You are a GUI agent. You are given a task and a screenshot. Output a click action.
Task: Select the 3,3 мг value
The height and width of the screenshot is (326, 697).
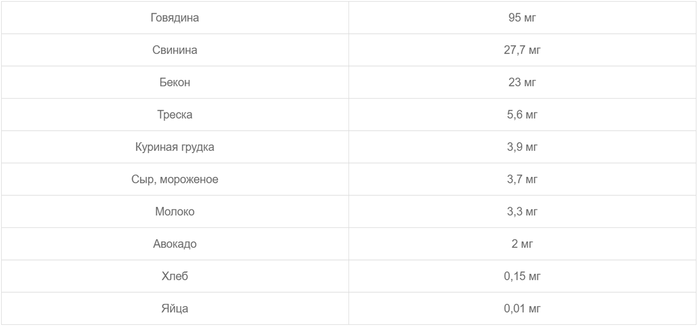tap(522, 212)
